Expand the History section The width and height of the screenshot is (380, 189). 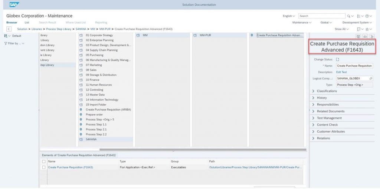313,98
